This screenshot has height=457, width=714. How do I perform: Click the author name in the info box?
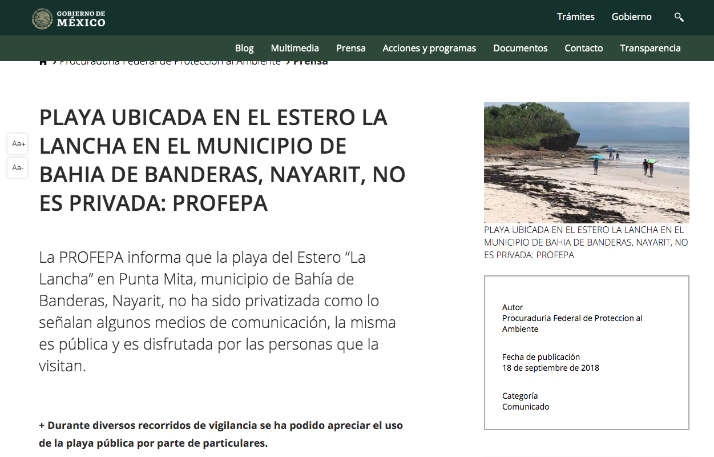[x=572, y=323]
